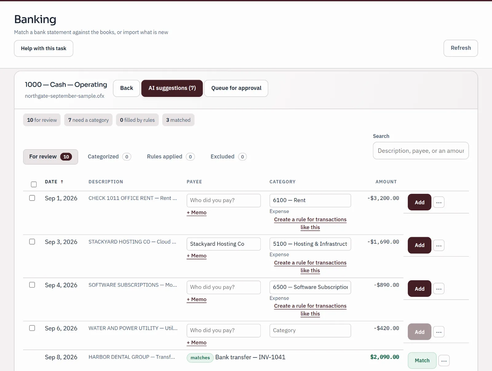The height and width of the screenshot is (371, 492).
Task: Add the Sep 1 office rent transaction
Action: click(x=419, y=202)
